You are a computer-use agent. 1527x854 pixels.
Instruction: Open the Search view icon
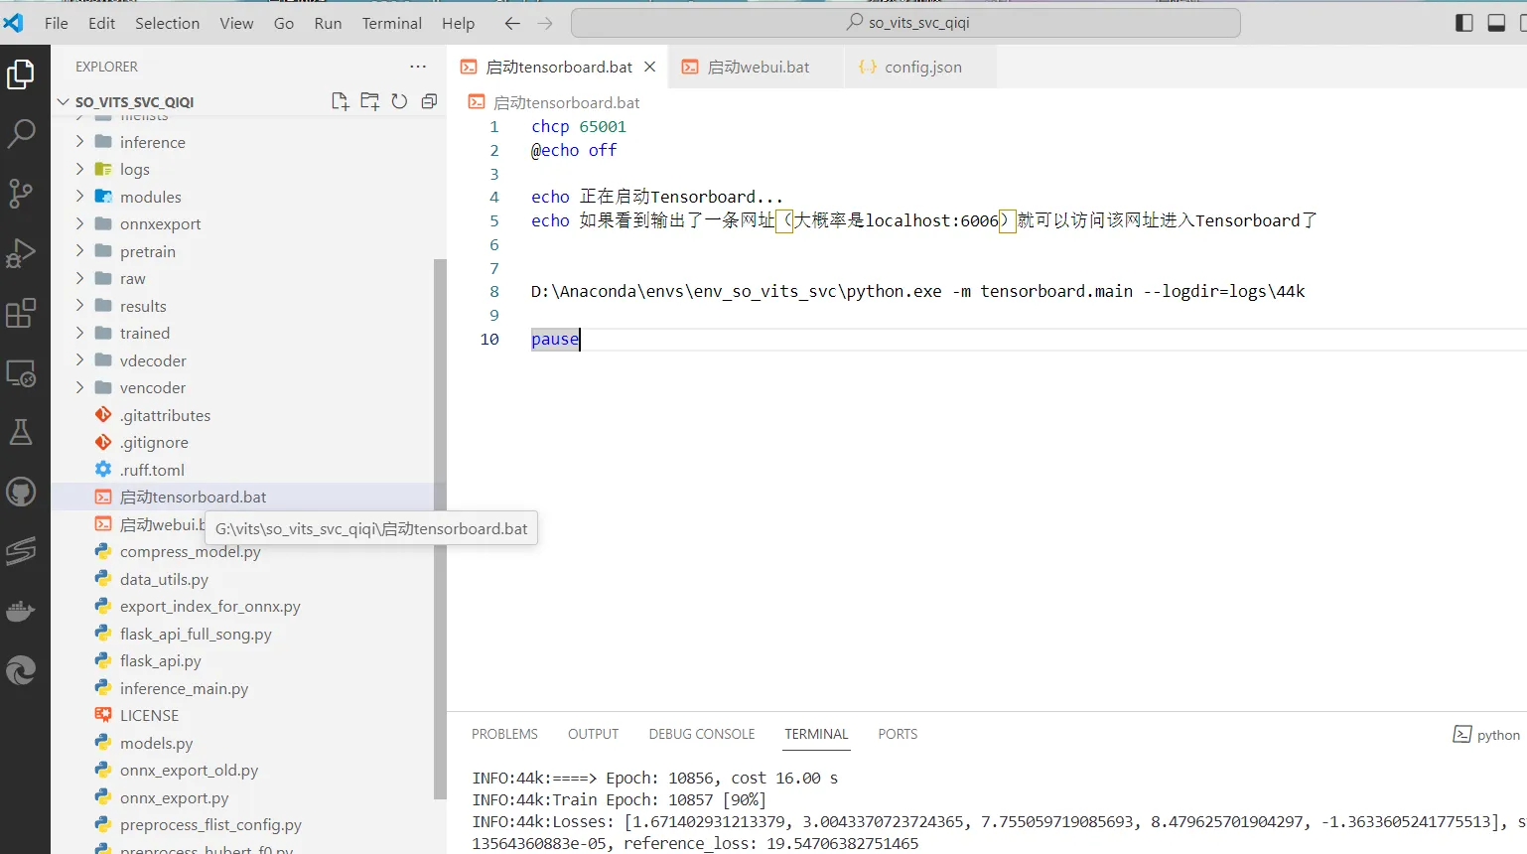pyautogui.click(x=21, y=133)
